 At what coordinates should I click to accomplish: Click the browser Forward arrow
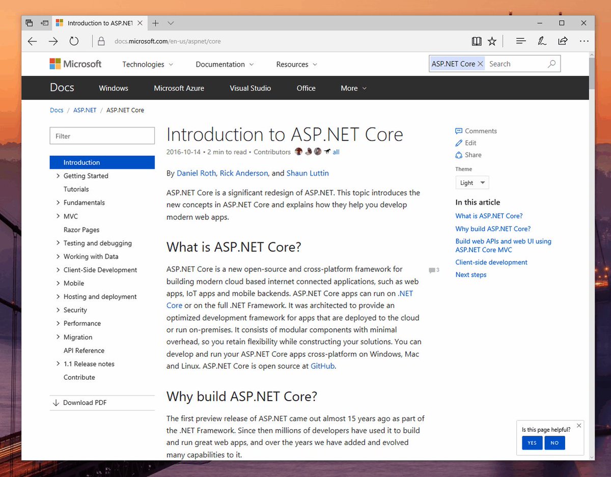point(53,41)
